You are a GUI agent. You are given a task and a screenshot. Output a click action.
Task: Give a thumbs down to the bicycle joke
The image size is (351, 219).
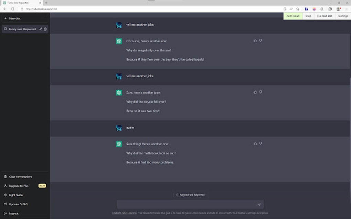click(260, 92)
